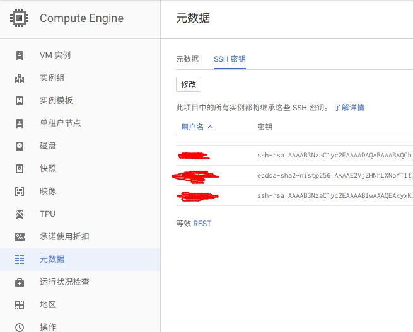Click the 密钥 column header
The width and height of the screenshot is (413, 332).
pyautogui.click(x=264, y=127)
